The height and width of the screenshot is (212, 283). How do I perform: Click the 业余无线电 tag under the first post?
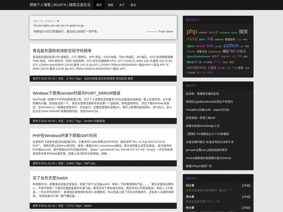(x=91, y=79)
